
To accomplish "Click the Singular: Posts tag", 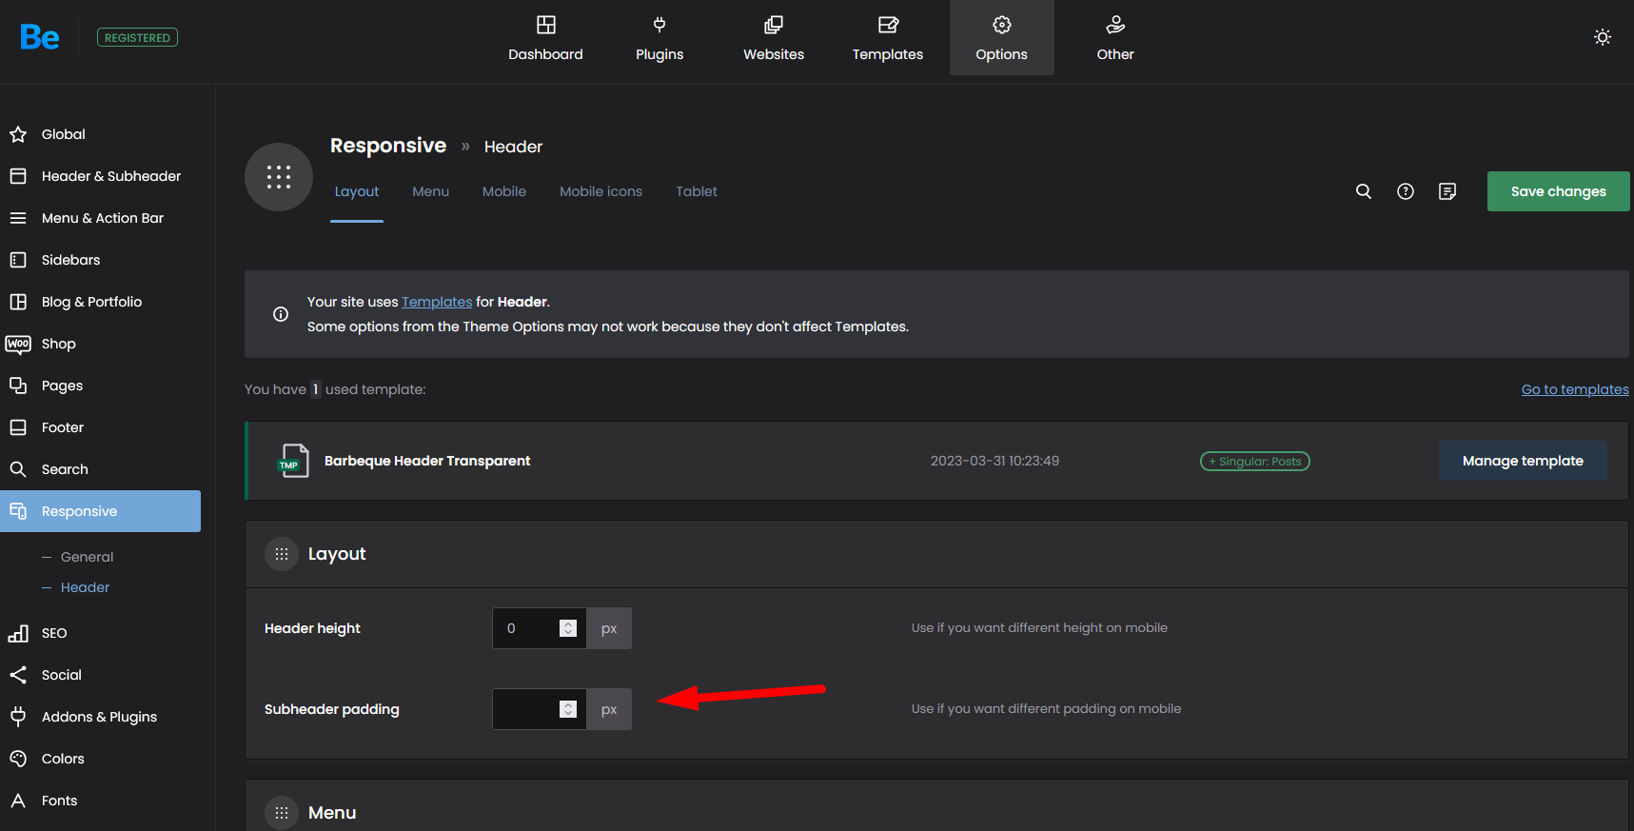I will tap(1255, 462).
